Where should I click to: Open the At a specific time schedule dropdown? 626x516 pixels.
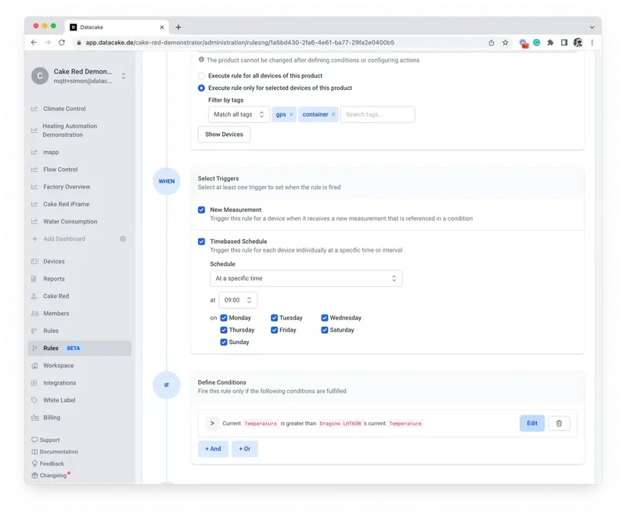coord(306,278)
